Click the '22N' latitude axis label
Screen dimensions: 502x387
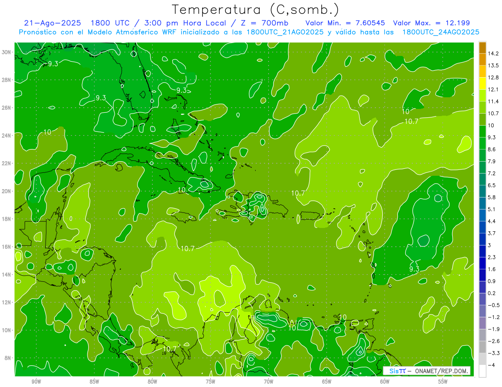(x=7, y=163)
